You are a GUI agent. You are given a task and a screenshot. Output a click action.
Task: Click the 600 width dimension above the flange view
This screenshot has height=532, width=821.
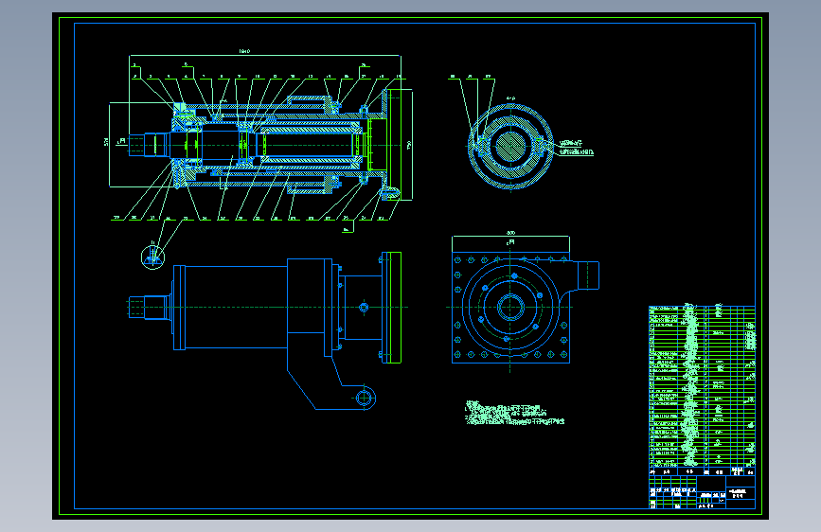[x=510, y=233]
